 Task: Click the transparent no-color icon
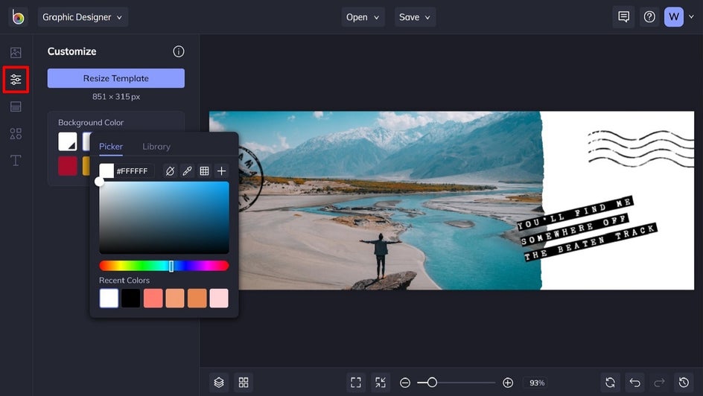[x=170, y=170]
